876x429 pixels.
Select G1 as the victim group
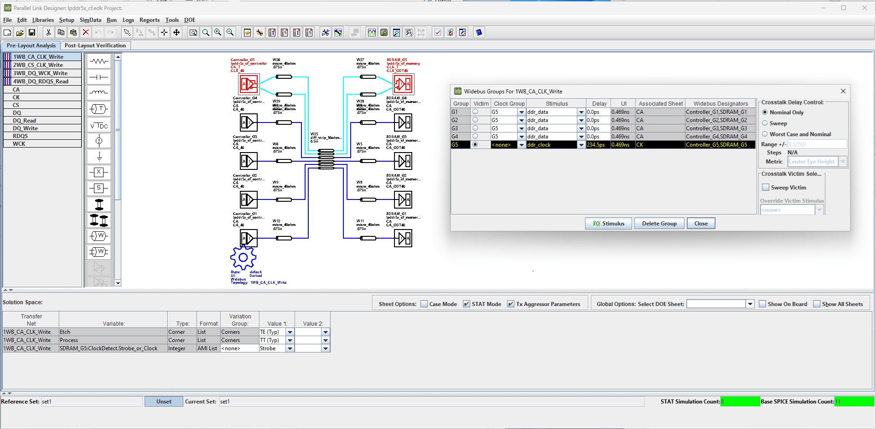pos(475,112)
